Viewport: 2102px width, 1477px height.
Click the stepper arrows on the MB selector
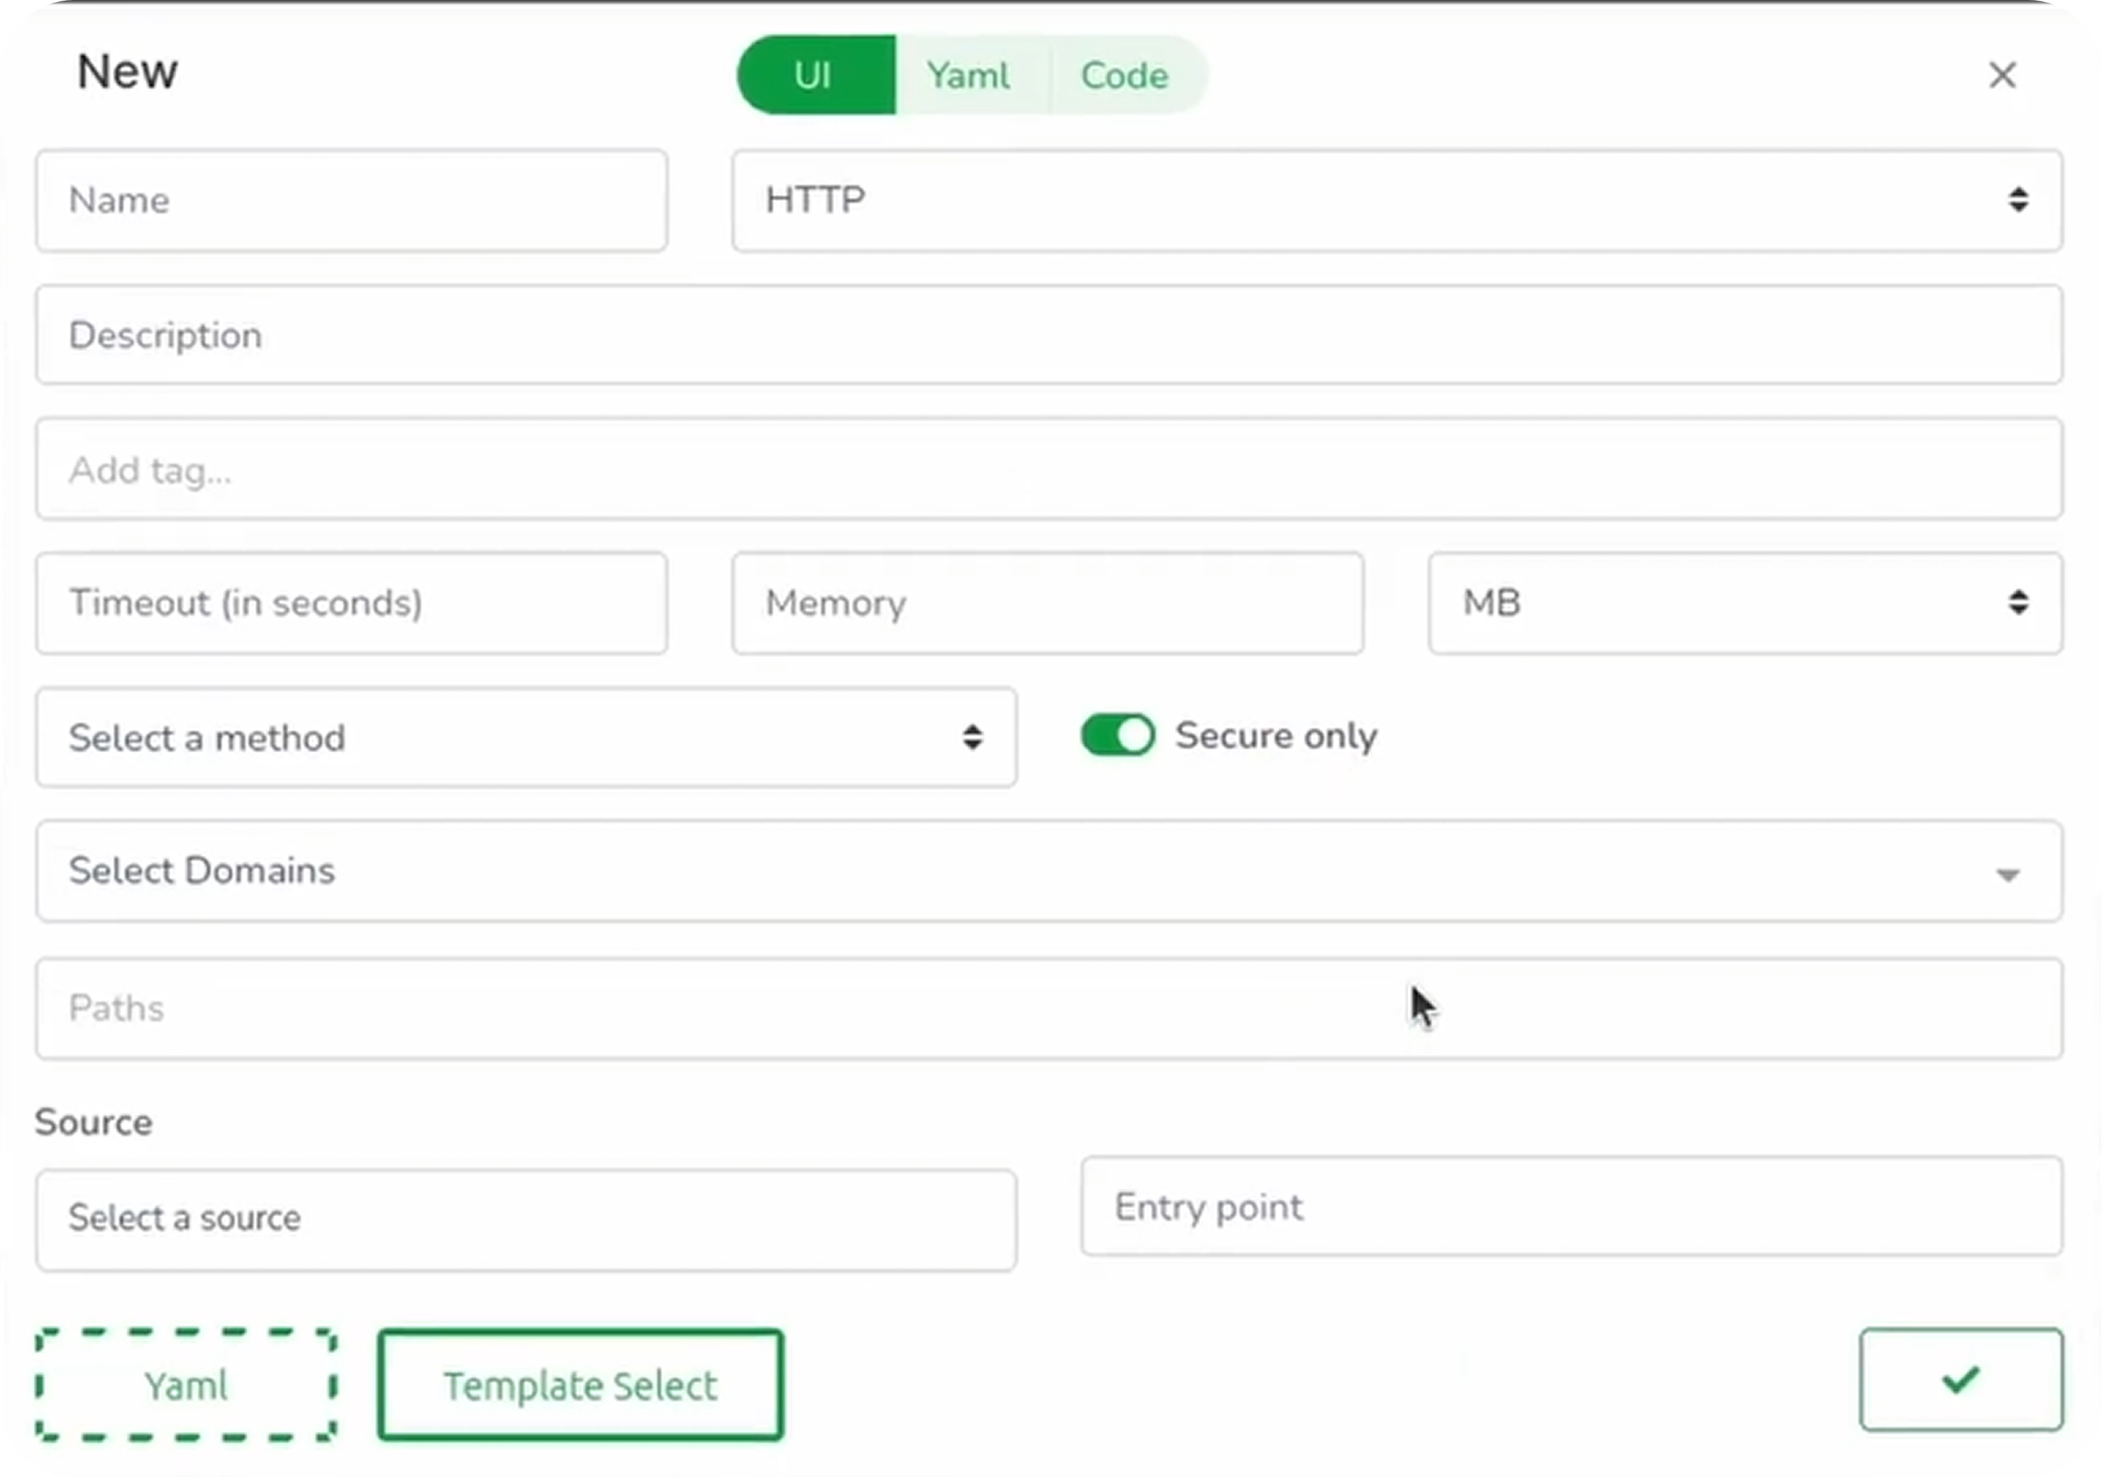[x=2019, y=603]
